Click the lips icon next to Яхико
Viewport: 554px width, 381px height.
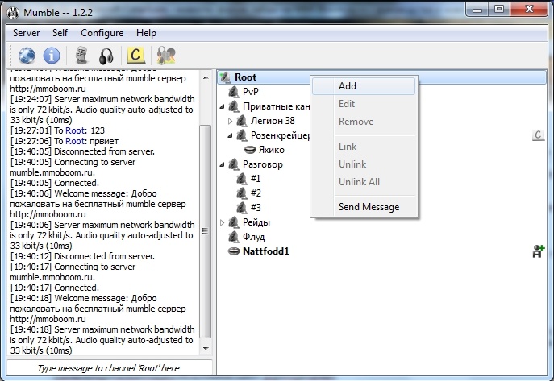pyautogui.click(x=250, y=150)
